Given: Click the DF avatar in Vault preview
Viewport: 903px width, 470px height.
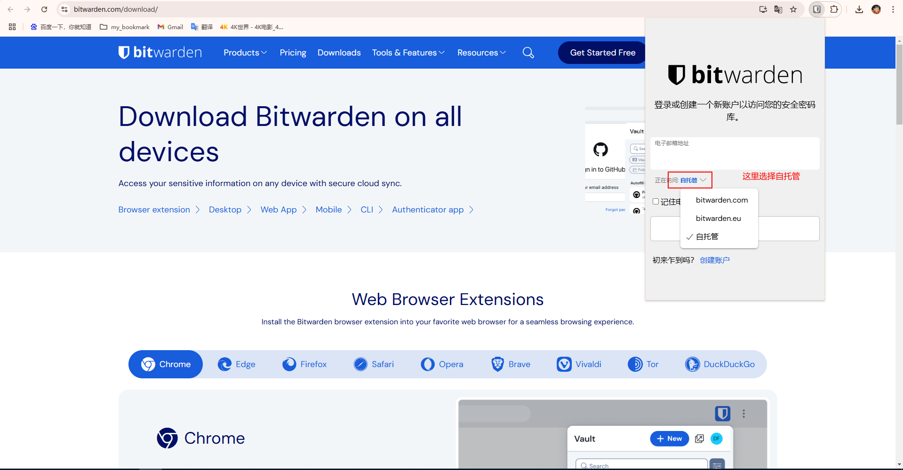Looking at the screenshot, I should tap(717, 439).
